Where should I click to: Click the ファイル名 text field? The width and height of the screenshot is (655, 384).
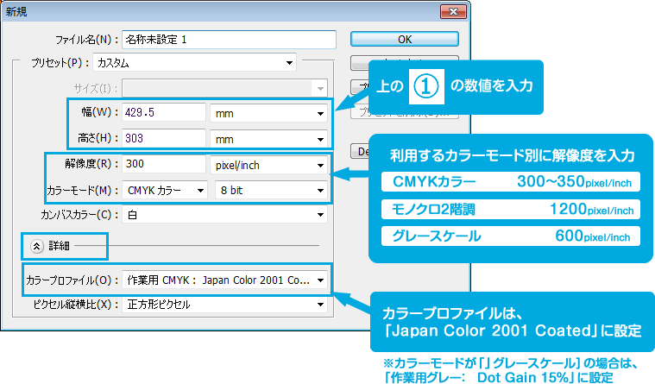(228, 39)
